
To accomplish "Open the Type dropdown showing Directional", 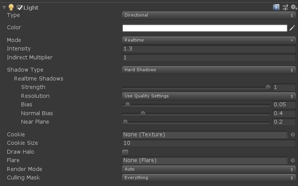I will [x=209, y=15].
